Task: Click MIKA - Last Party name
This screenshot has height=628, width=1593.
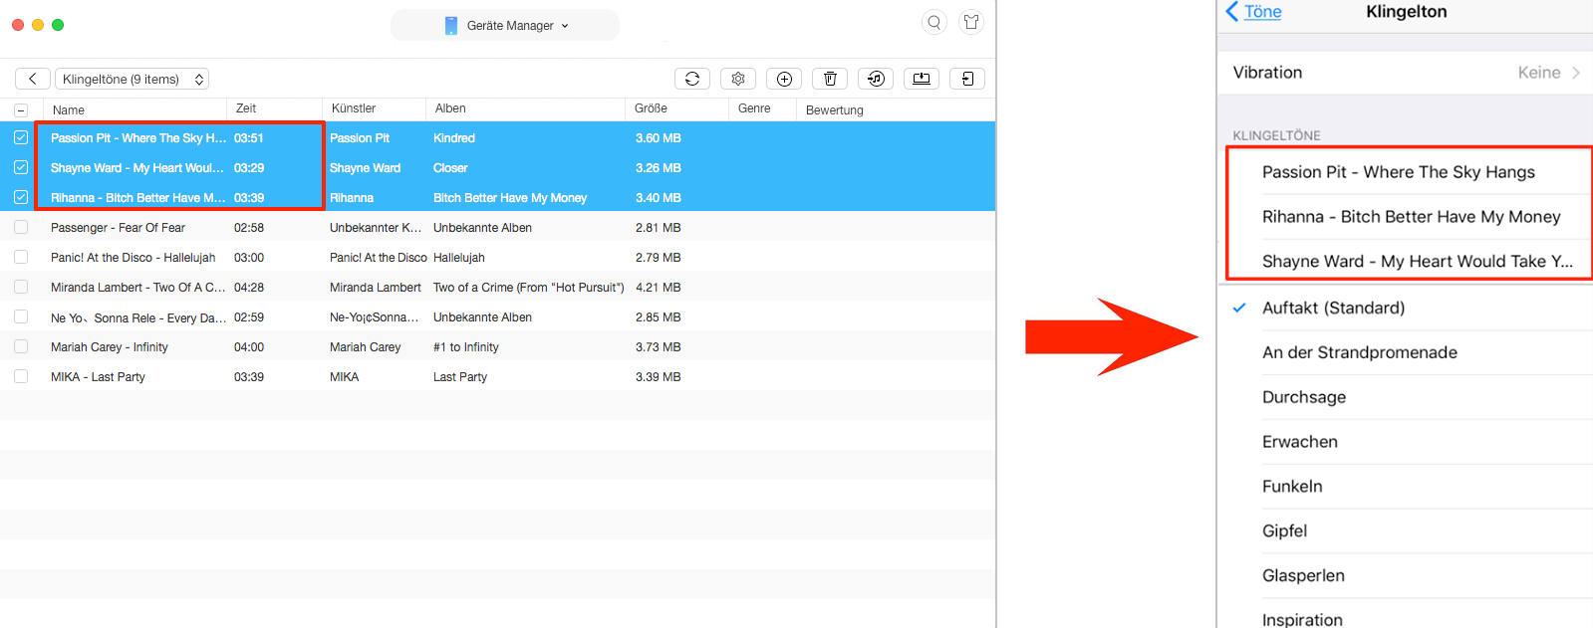Action: click(98, 377)
